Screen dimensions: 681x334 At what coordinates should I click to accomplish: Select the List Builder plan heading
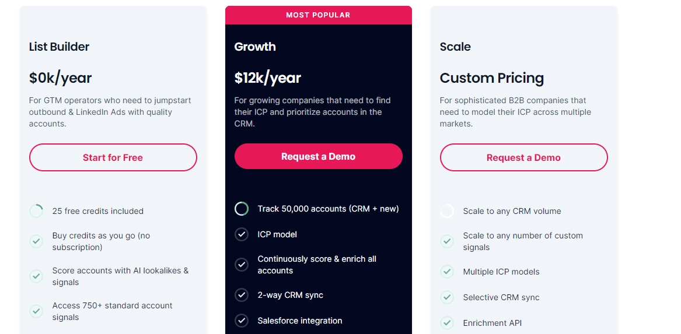pos(59,47)
